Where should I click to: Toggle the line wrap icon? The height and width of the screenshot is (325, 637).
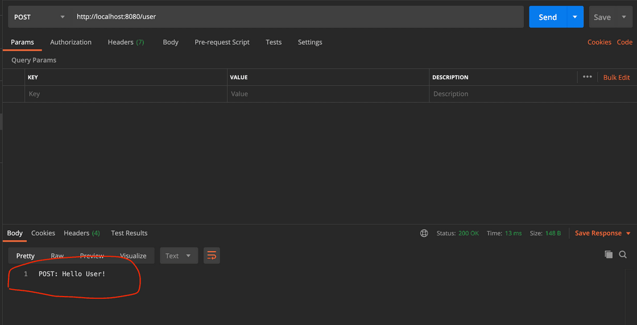click(x=212, y=256)
